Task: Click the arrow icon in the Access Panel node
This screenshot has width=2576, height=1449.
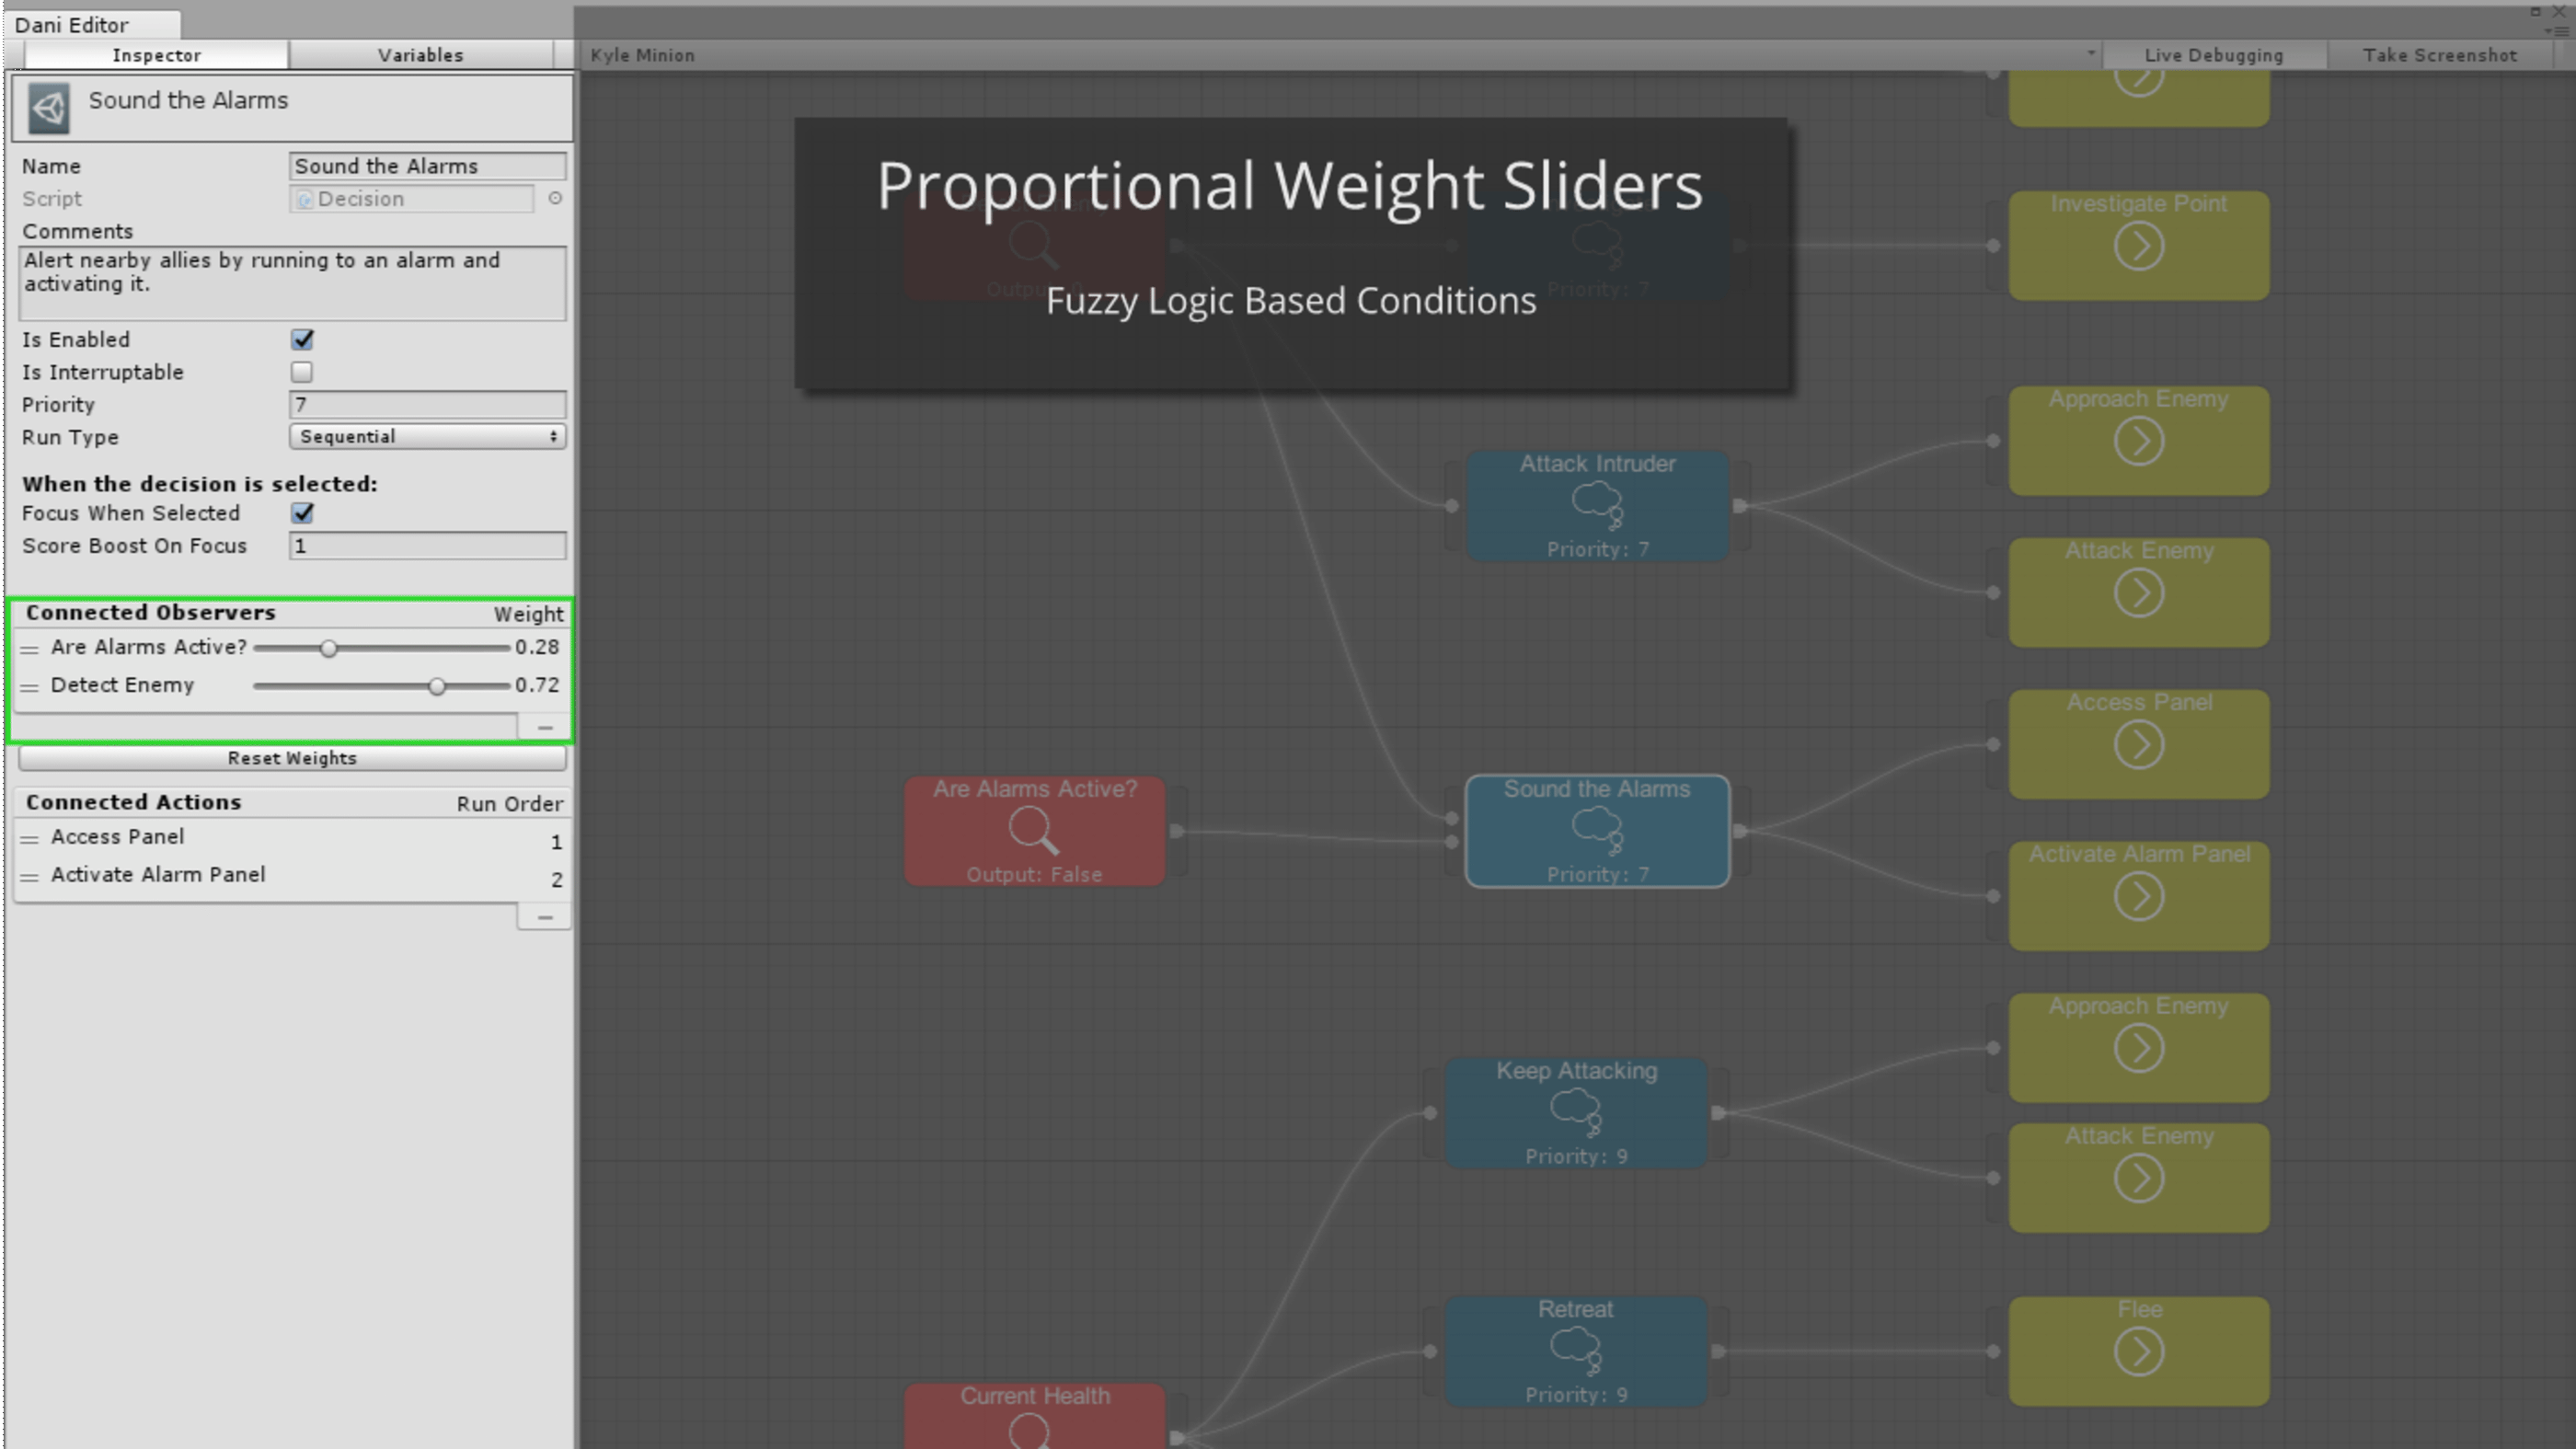Action: 2139,744
